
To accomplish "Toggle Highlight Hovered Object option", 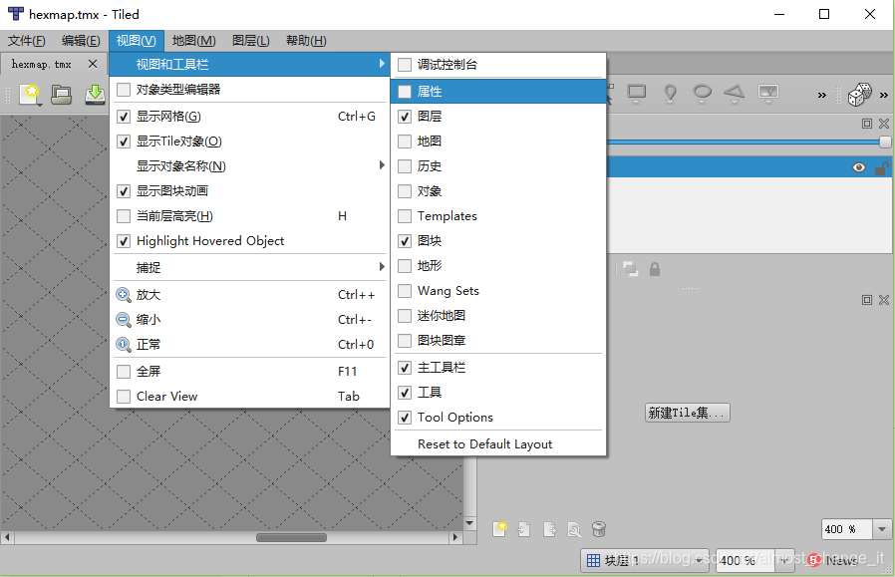I will [249, 241].
